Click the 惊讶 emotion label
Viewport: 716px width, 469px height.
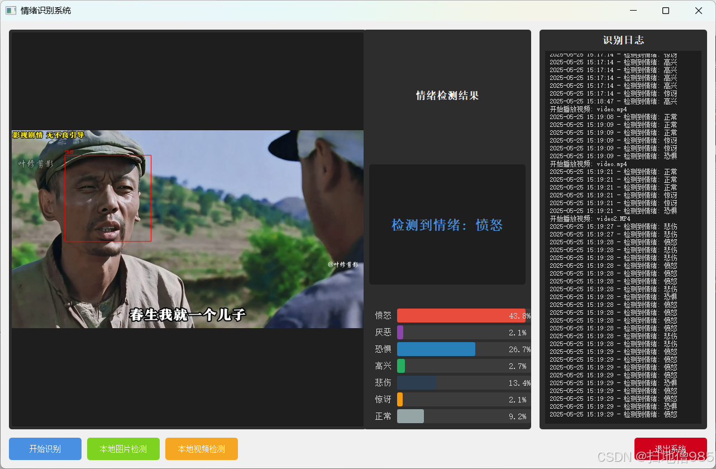point(383,400)
